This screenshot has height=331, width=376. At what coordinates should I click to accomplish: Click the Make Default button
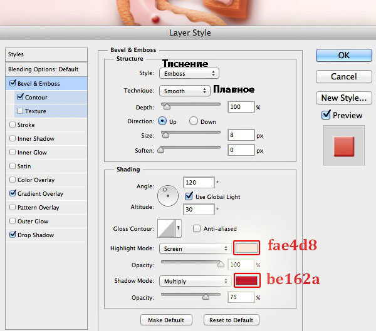[166, 320]
